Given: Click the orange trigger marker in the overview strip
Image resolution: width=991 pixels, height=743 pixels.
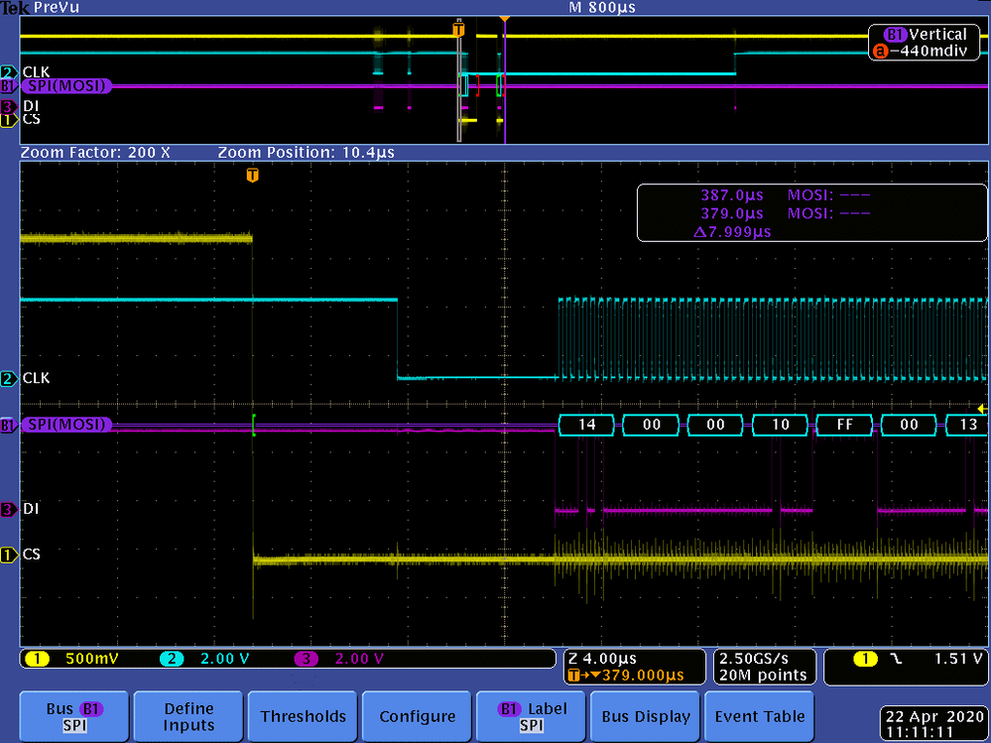Looking at the screenshot, I should tap(458, 29).
